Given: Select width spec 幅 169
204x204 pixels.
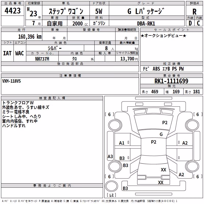Looking at the screenshot, I should 173,92.
